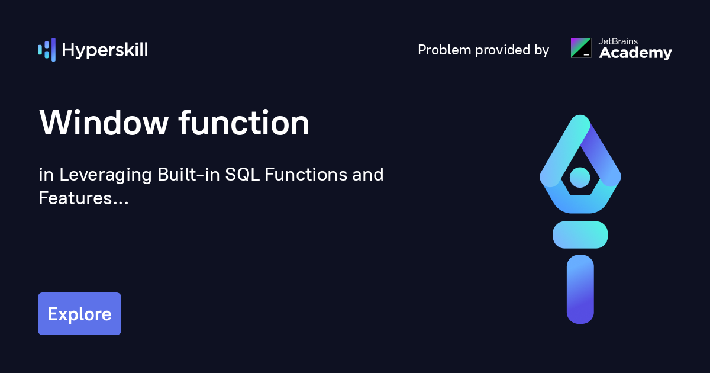
Task: Click the circle inside the pen nib
Action: click(x=580, y=176)
